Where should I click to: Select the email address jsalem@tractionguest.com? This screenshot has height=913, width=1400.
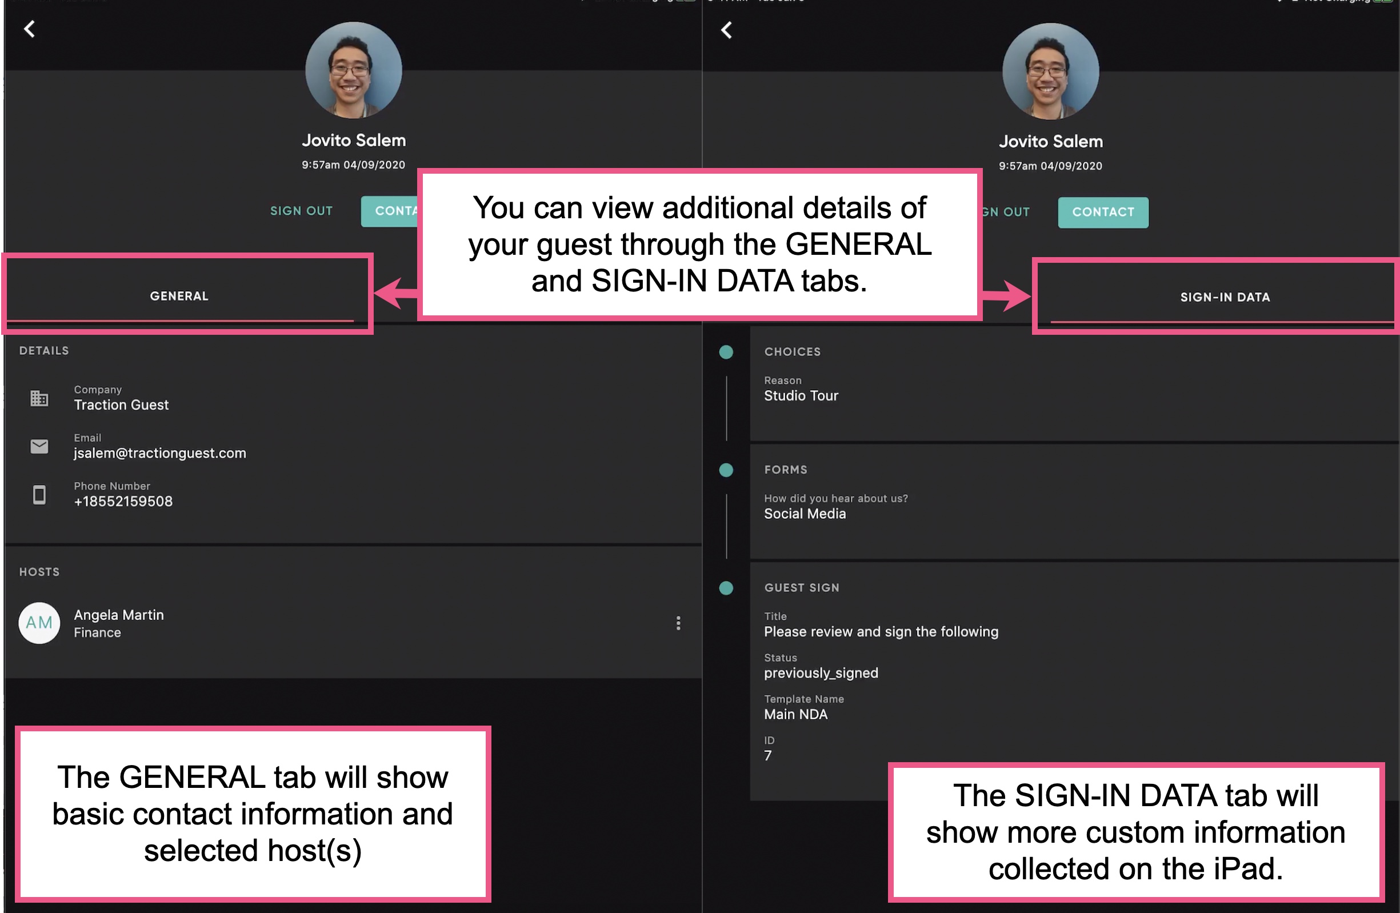[160, 453]
